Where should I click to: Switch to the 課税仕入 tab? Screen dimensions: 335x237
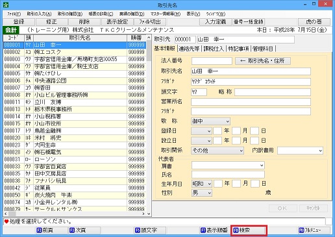(214, 49)
